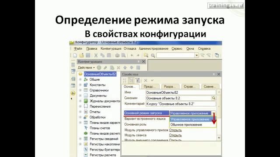Image resolution: width=280 pixels, height=157 pixels.
Task: Click the round green icon next to Действия
Action: tap(99, 68)
